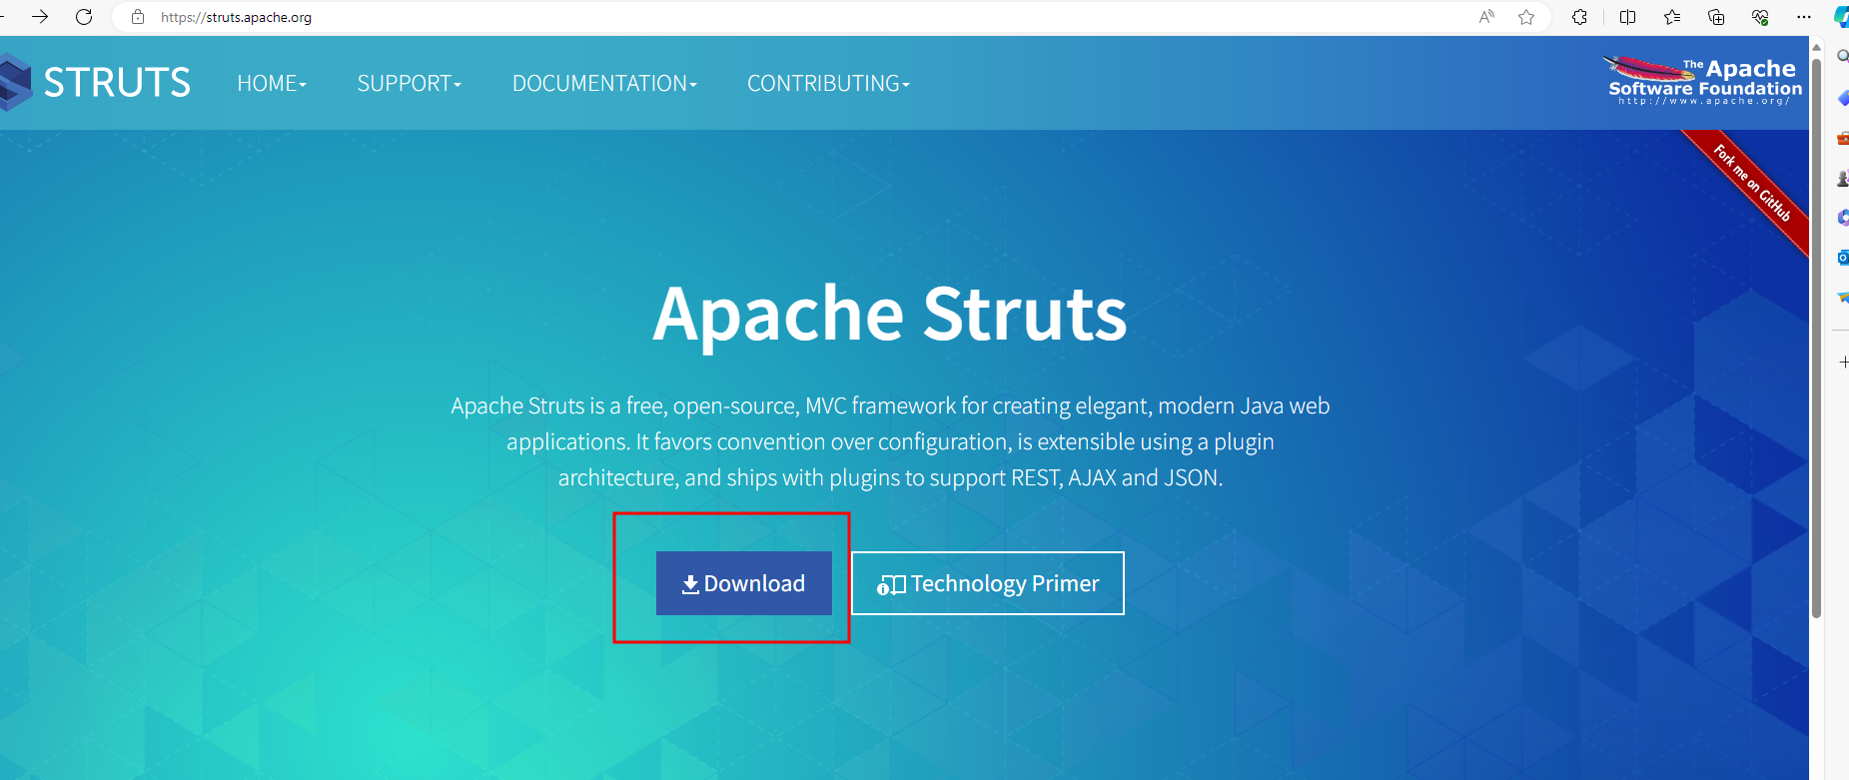Add page to favorites star icon
Viewport: 1849px width, 780px height.
coord(1526,17)
